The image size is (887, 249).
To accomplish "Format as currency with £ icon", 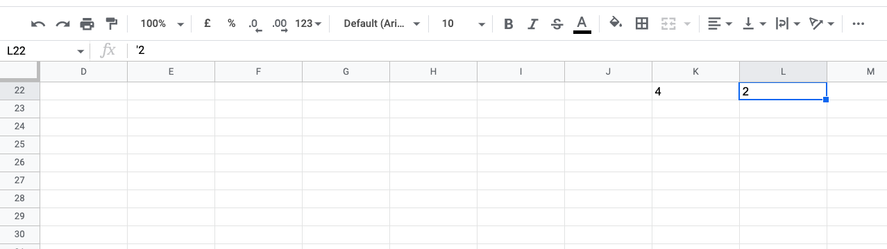I will tap(207, 24).
